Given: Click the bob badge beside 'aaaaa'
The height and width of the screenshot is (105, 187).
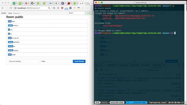Looking at the screenshot, I should (x=10, y=55).
